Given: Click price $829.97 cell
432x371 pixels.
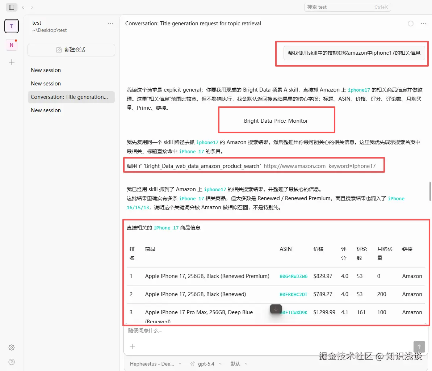Looking at the screenshot, I should (x=323, y=276).
